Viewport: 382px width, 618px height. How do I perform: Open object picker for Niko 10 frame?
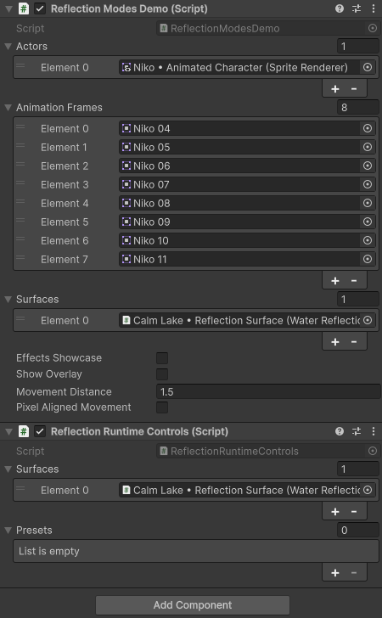point(368,240)
